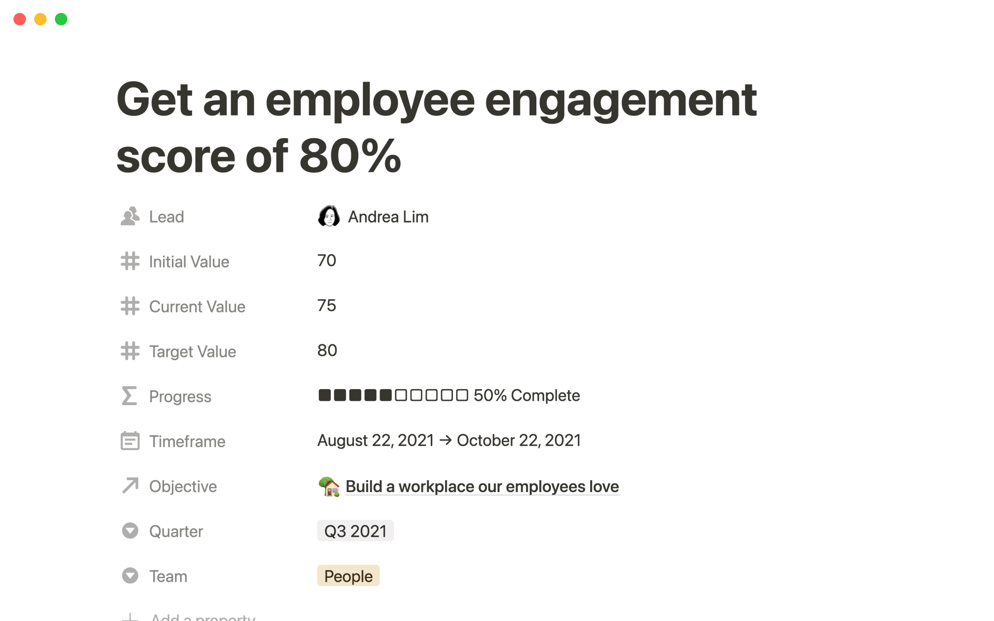Viewport: 994px width, 621px height.
Task: Open 'Build a workplace our employees love' link
Action: pos(482,486)
